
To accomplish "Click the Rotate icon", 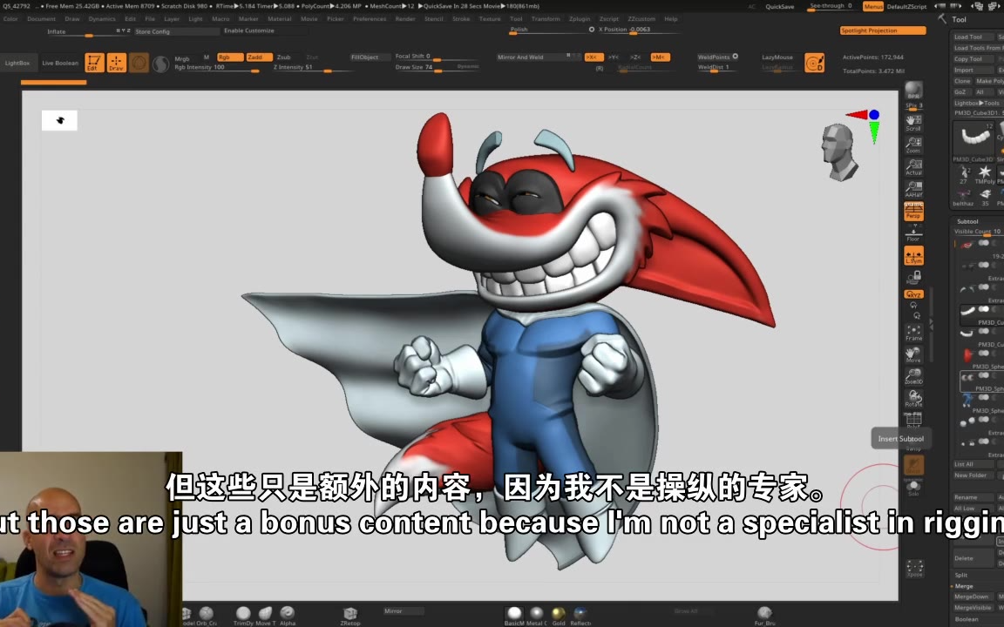I will (x=913, y=399).
